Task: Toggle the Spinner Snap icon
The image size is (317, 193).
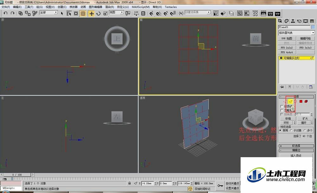Action: tap(173, 14)
